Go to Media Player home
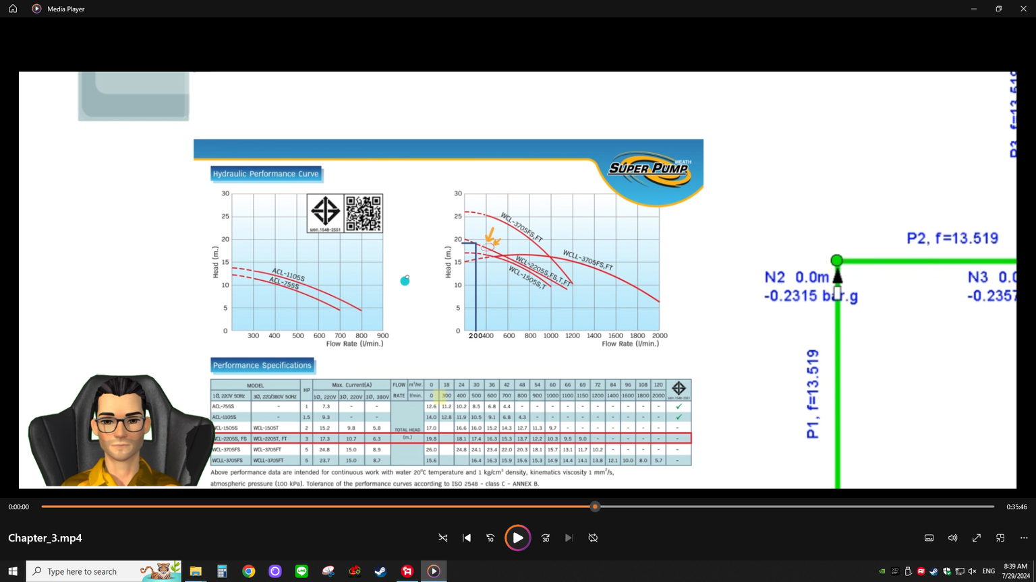Image resolution: width=1036 pixels, height=582 pixels. click(13, 9)
